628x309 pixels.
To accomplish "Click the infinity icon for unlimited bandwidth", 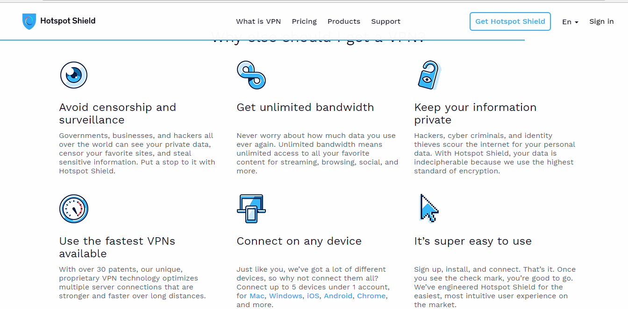I will [251, 75].
